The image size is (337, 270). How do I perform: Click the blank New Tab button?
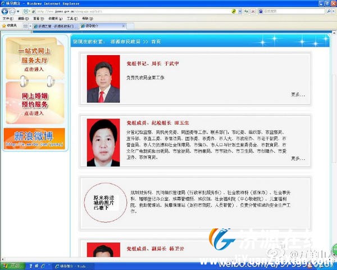coord(130,26)
